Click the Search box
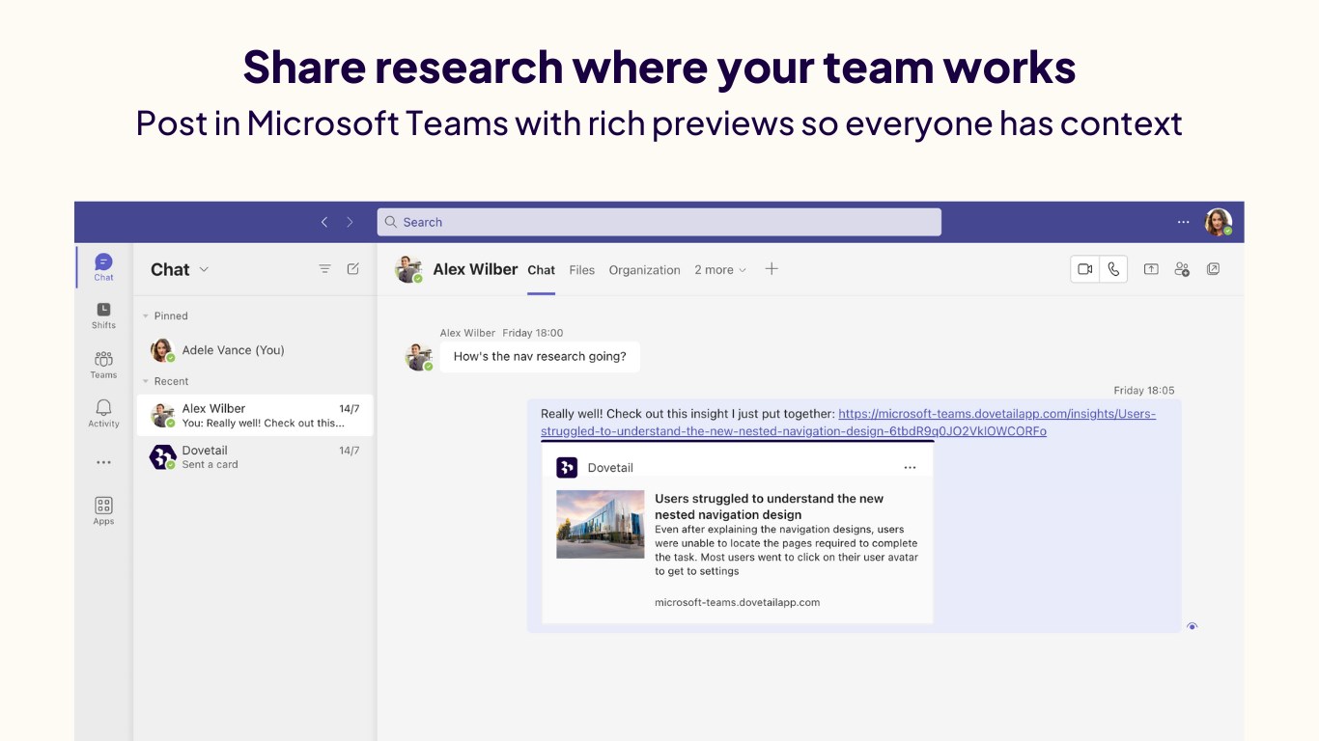 pyautogui.click(x=659, y=222)
